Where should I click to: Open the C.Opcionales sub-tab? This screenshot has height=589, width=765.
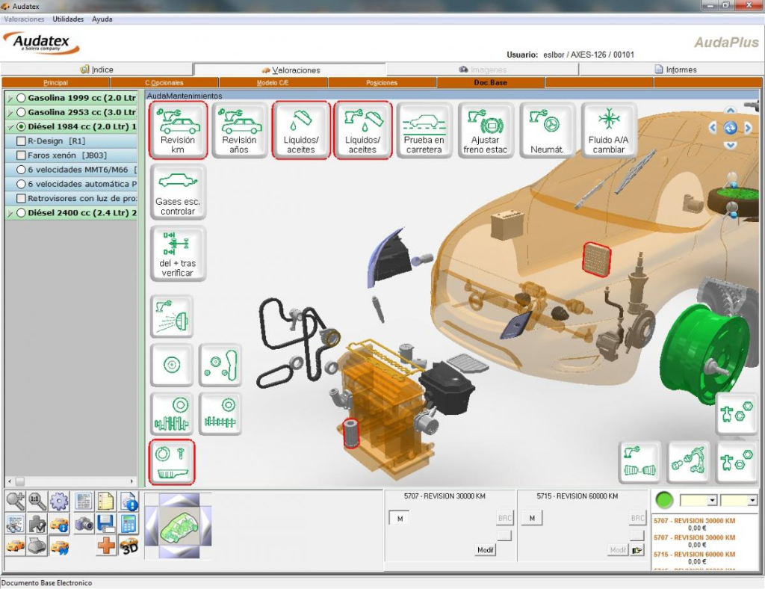click(164, 82)
